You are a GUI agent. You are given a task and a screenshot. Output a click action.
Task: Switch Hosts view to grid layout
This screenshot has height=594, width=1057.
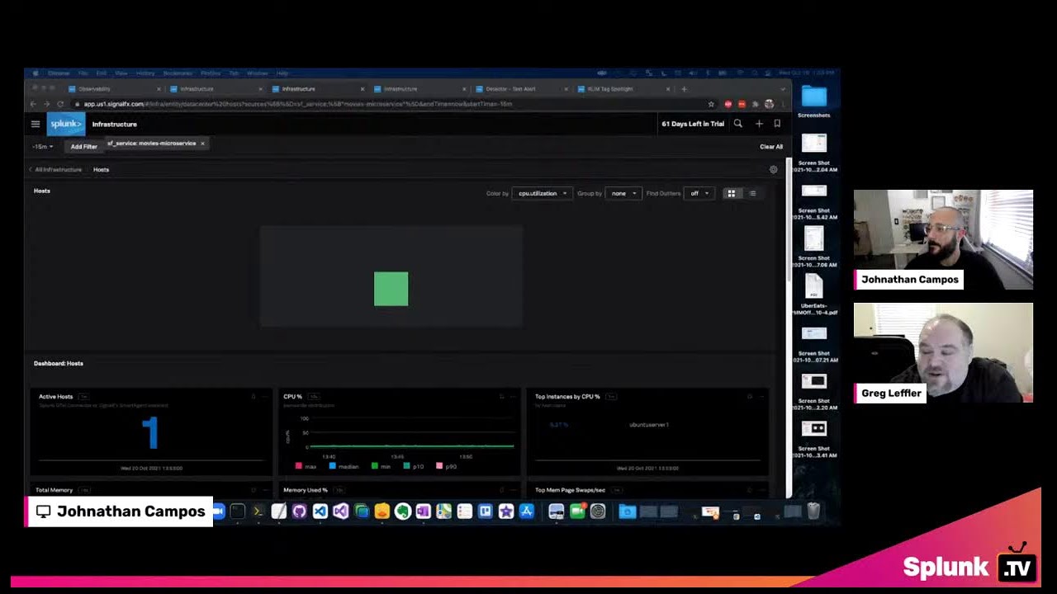click(x=731, y=193)
